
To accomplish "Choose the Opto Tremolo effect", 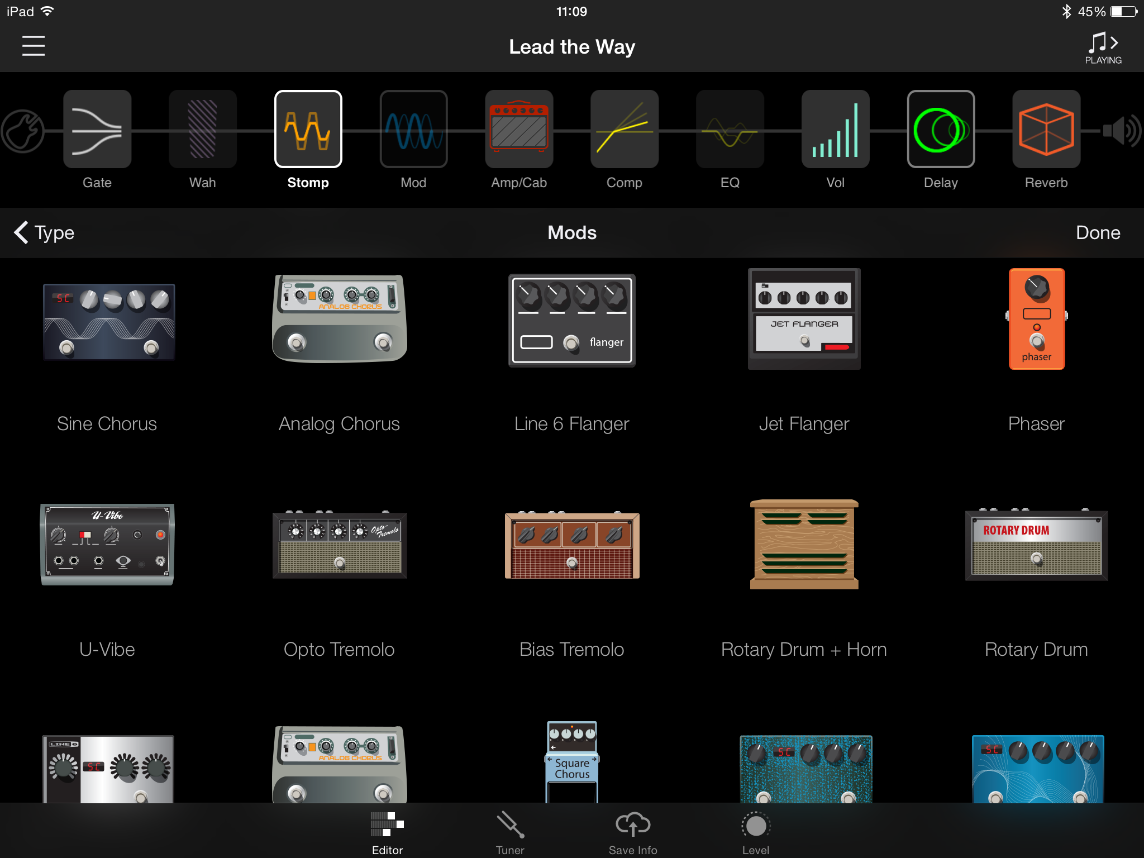I will tap(340, 545).
